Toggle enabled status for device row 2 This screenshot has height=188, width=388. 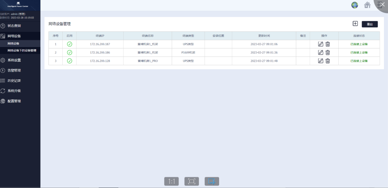pyautogui.click(x=69, y=52)
